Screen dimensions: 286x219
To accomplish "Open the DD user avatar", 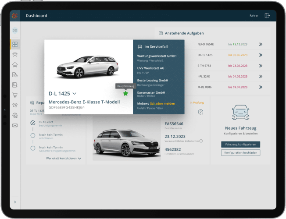I will click(15, 30).
